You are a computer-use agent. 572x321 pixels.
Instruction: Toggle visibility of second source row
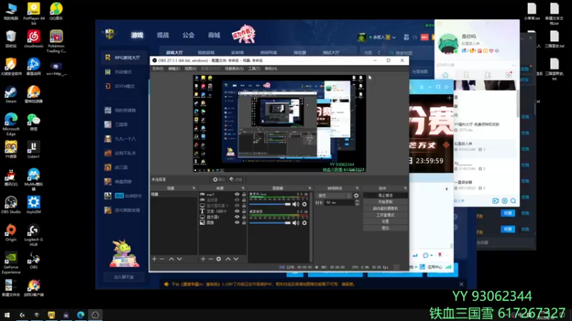tap(237, 200)
